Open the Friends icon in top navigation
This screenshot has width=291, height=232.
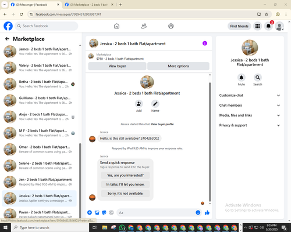point(144,26)
